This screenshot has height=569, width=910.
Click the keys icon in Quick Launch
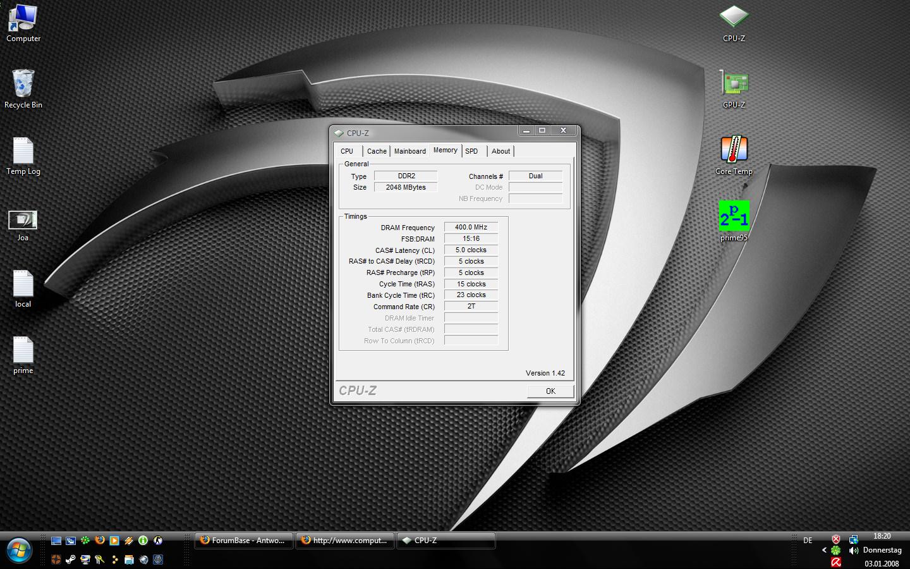tap(100, 560)
